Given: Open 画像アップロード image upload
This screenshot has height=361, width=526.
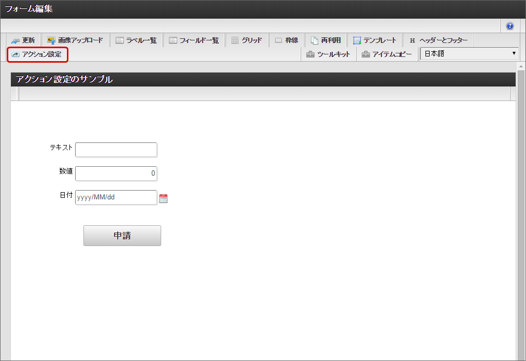Looking at the screenshot, I should pyautogui.click(x=75, y=40).
